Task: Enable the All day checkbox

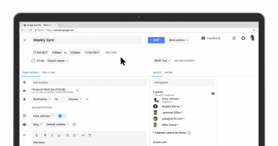Action: (33, 61)
